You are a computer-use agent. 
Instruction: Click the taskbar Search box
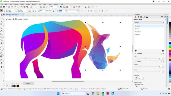tap(73, 93)
